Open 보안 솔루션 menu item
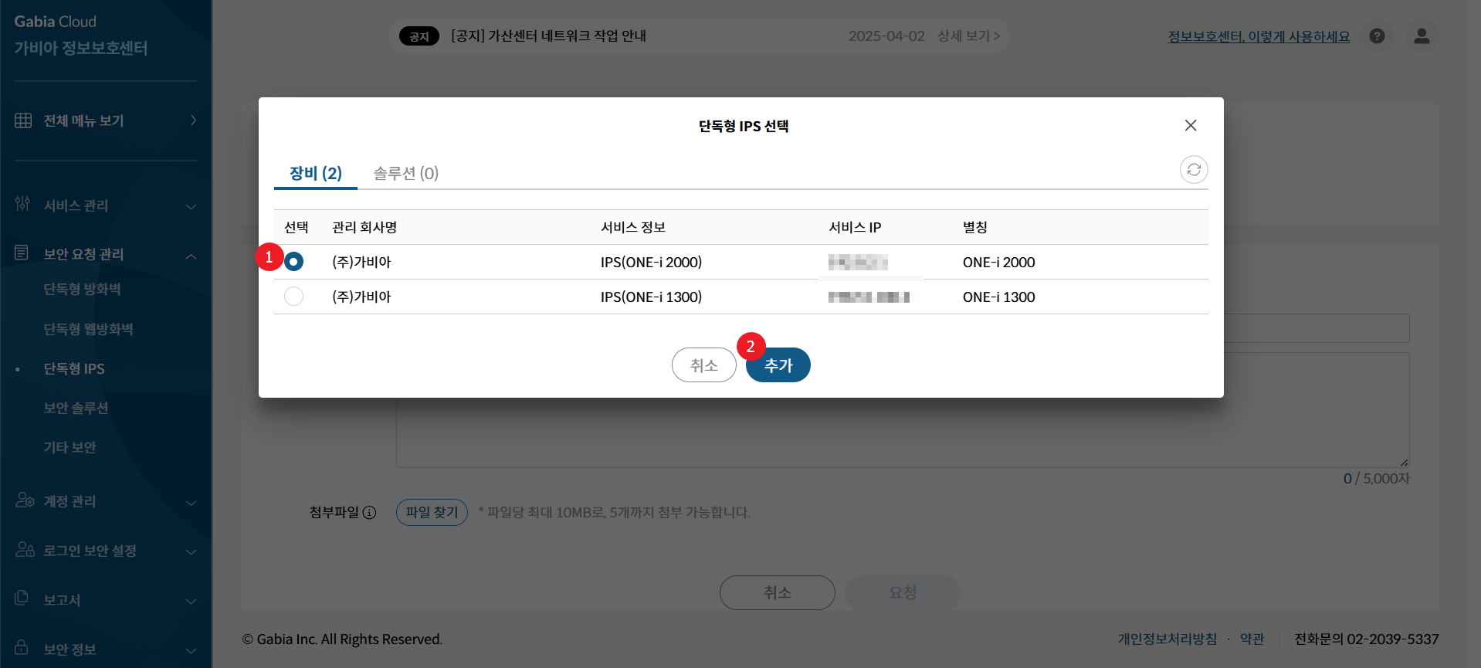The image size is (1481, 668). tap(76, 408)
